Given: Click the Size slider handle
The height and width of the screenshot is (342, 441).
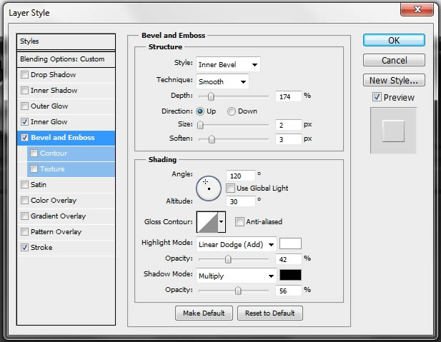Looking at the screenshot, I should tap(200, 125).
